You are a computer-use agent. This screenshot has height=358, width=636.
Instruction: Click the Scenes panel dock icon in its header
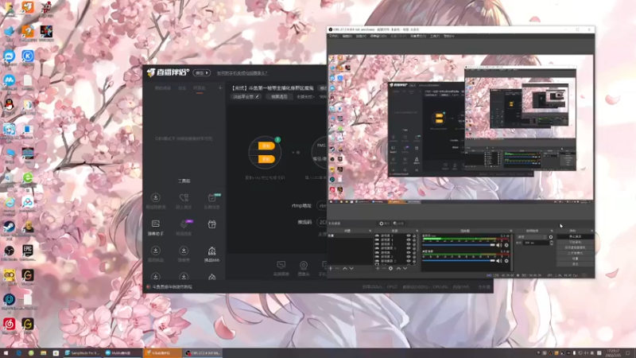click(x=370, y=231)
